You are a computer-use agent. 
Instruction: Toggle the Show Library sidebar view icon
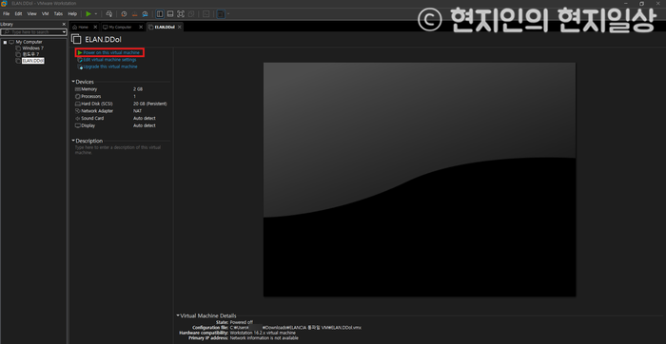click(x=160, y=14)
